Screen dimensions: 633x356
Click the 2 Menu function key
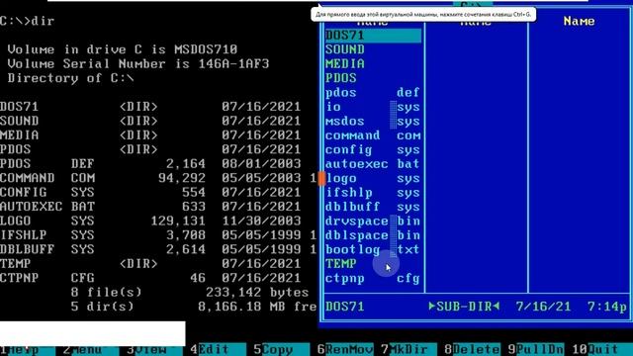tap(91, 349)
